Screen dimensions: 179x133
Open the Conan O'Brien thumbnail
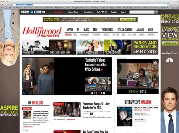pos(35,47)
